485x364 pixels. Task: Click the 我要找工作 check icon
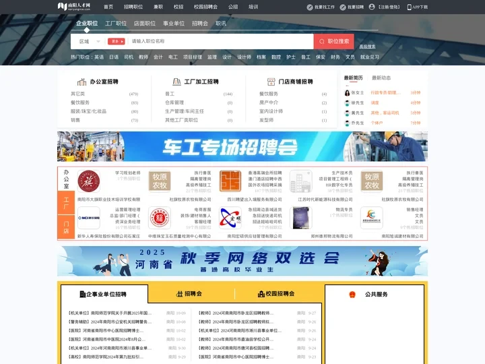click(310, 7)
